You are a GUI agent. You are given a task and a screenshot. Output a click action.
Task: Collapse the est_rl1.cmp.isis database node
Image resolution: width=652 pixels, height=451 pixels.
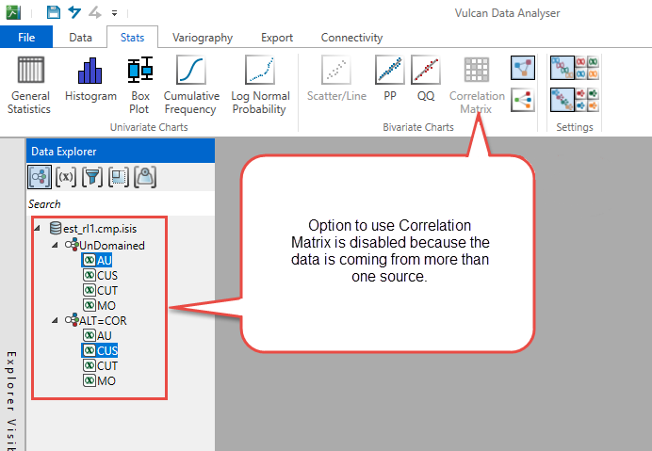pos(38,228)
